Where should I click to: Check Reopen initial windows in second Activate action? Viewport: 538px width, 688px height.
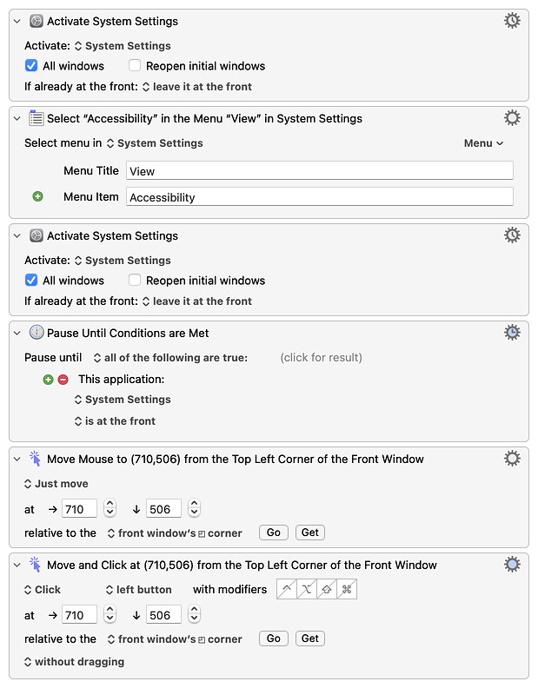(x=135, y=280)
